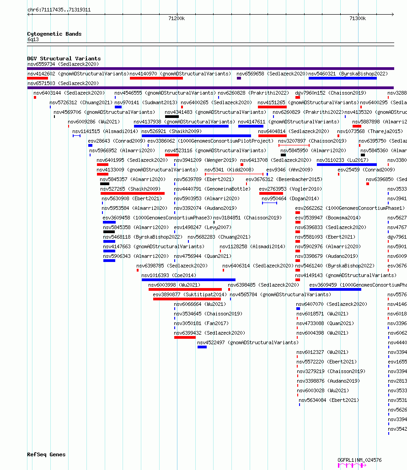Click the 71200k ruler position label
Image resolution: width=407 pixels, height=470 pixels.
click(177, 18)
